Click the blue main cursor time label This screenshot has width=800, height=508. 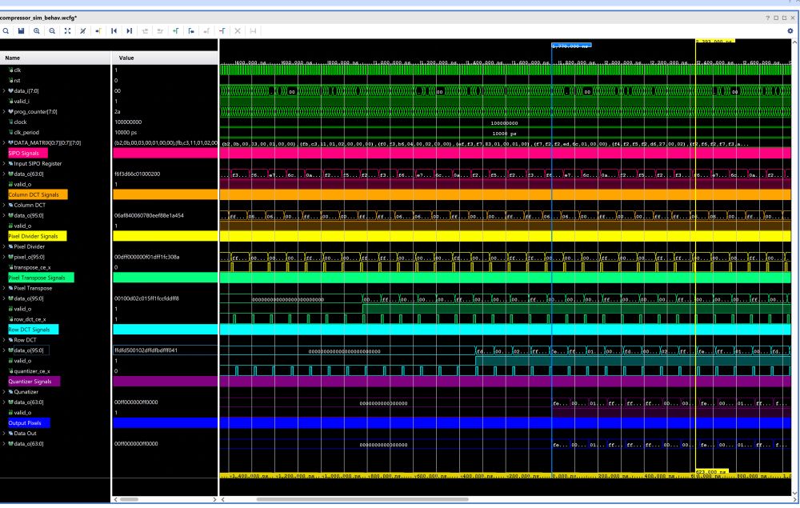[571, 46]
